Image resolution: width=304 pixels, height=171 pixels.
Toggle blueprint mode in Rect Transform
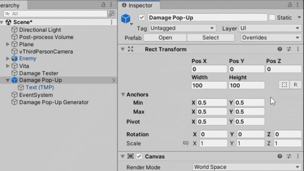click(284, 85)
